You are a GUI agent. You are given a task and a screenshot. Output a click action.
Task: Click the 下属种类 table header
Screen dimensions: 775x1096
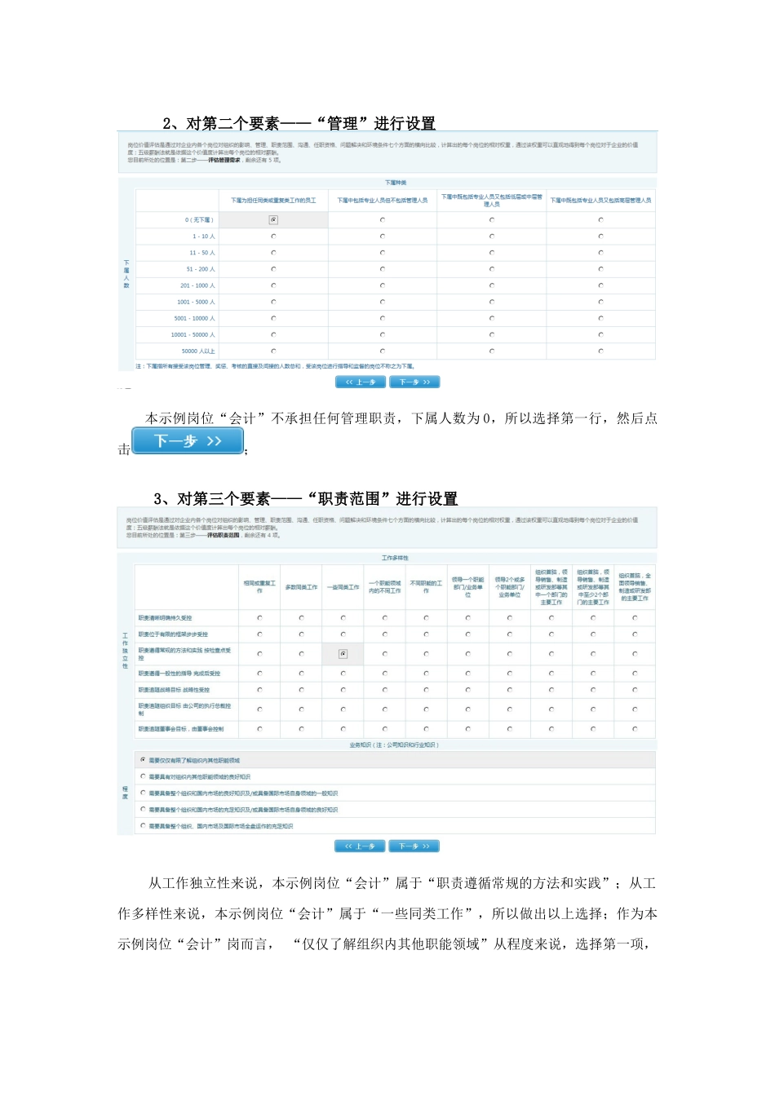[x=396, y=183]
